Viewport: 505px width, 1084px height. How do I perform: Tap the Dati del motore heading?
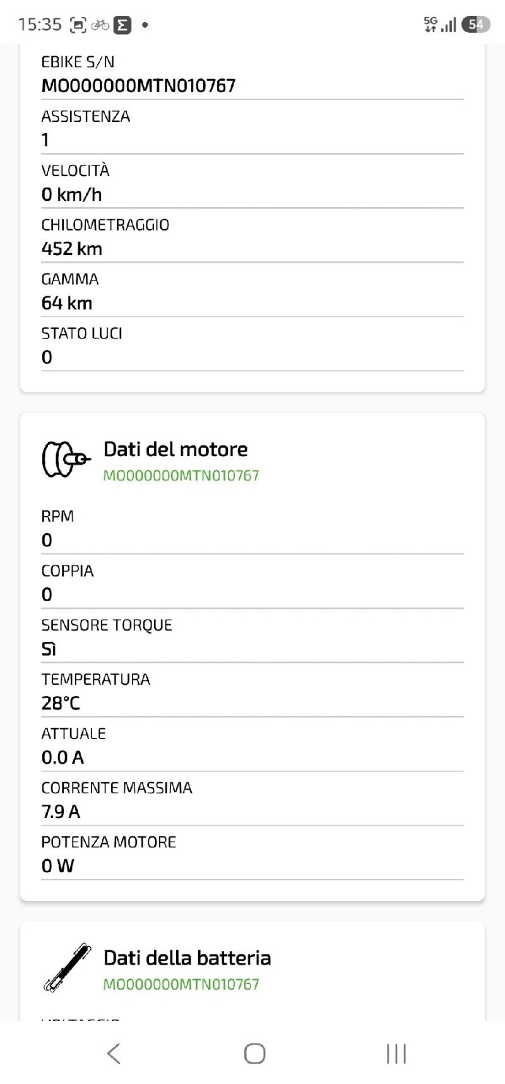(175, 449)
